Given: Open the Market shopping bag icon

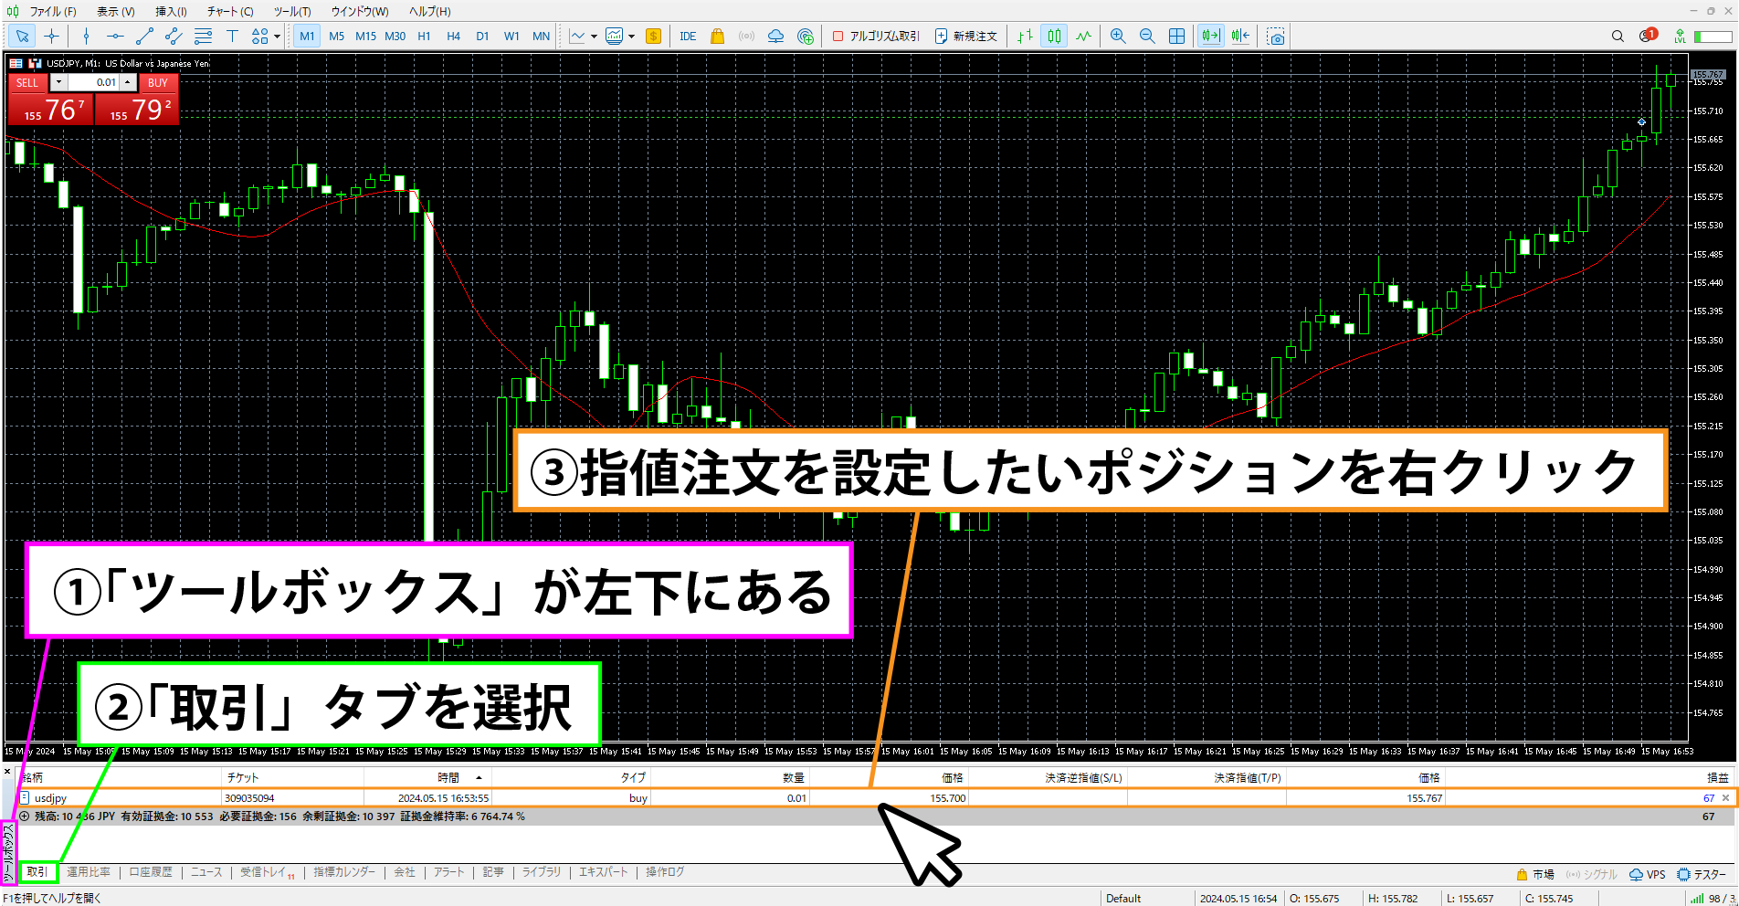Looking at the screenshot, I should (717, 37).
